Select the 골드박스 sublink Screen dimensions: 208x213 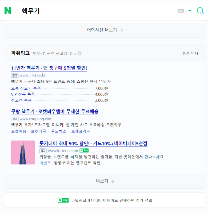pyautogui.click(x=59, y=131)
